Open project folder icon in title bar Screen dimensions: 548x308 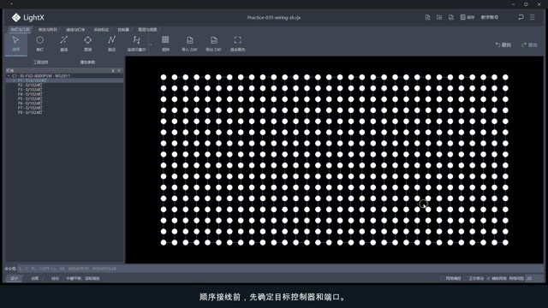tap(439, 17)
